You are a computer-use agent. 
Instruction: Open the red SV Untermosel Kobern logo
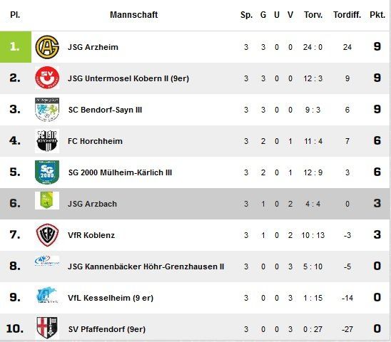pos(47,78)
